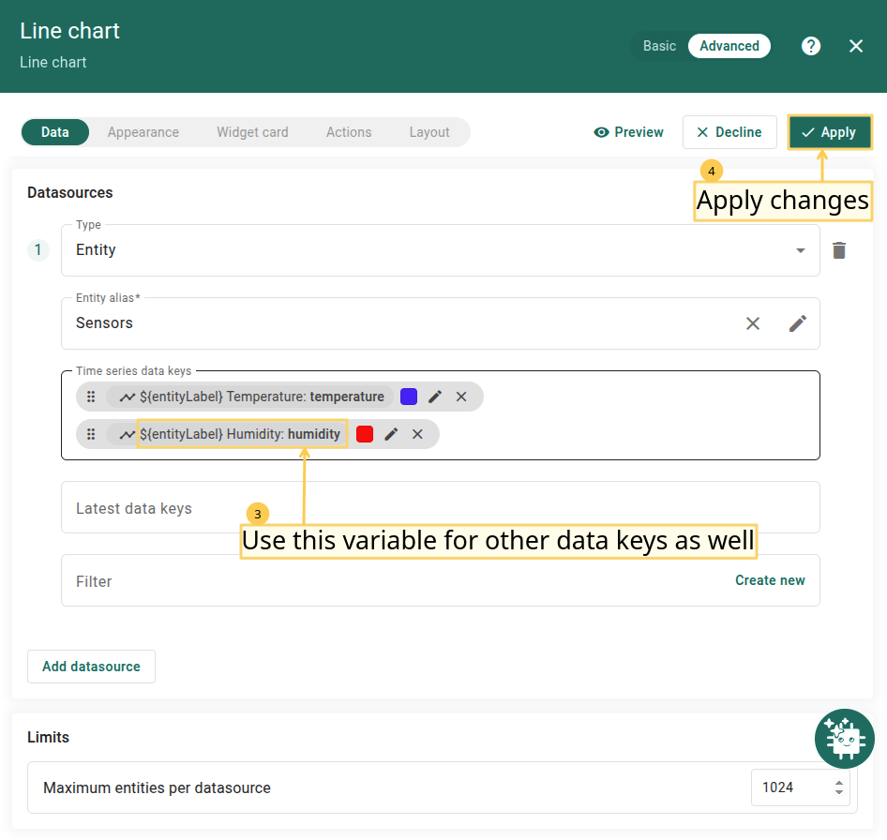Screen dimensions: 887x840
Task: Edit the Sensors entity alias pencil
Action: [797, 323]
